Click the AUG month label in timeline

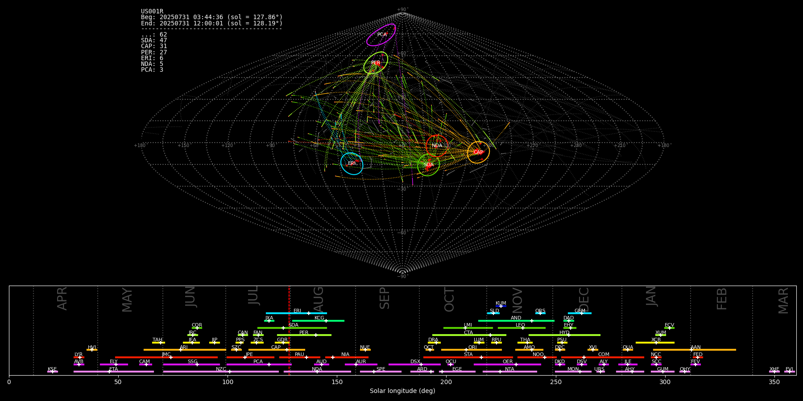319,299
